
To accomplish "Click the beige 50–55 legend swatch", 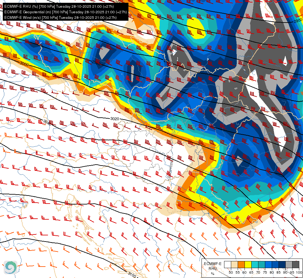I will pos(234,264).
